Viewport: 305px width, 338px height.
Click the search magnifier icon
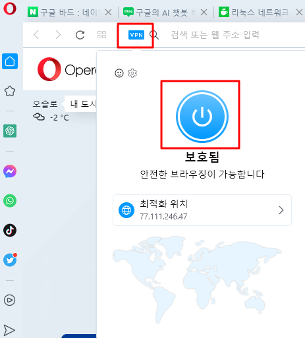pyautogui.click(x=154, y=35)
